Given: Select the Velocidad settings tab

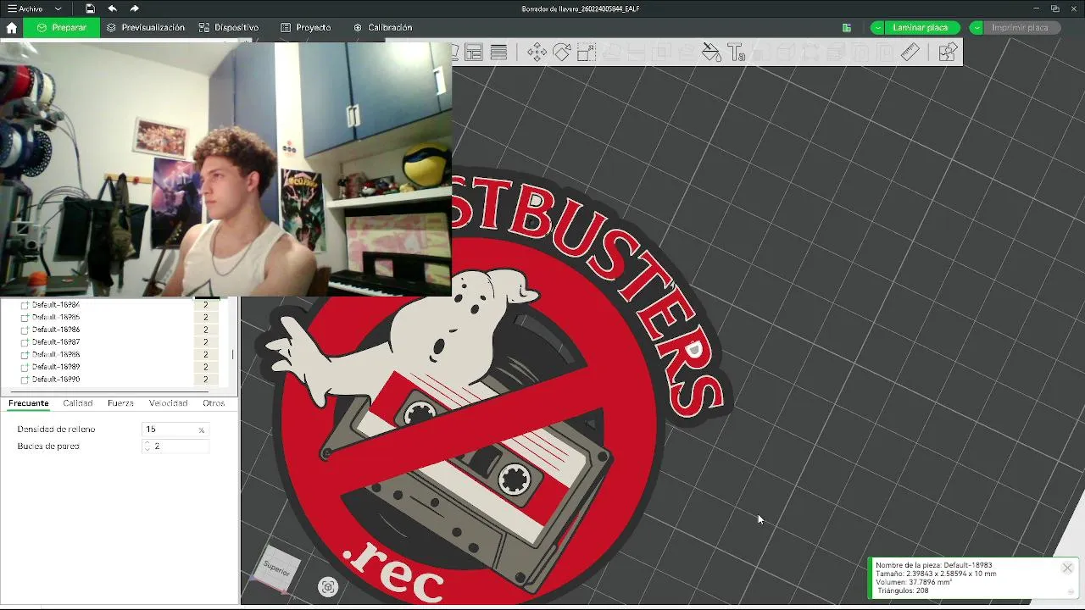Looking at the screenshot, I should point(168,403).
